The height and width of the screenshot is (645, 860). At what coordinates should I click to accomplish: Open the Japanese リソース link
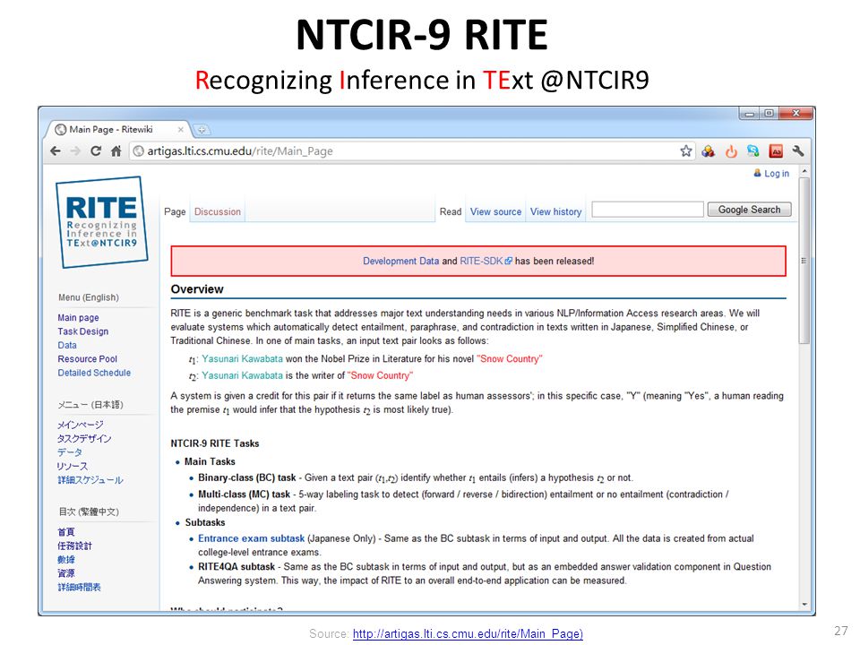click(x=73, y=466)
